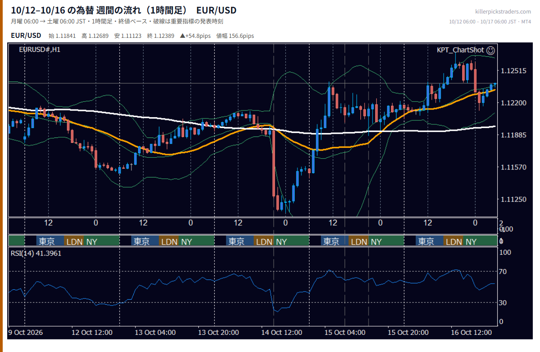Click the bold EUR/USD label in the stats row

[x=26, y=35]
